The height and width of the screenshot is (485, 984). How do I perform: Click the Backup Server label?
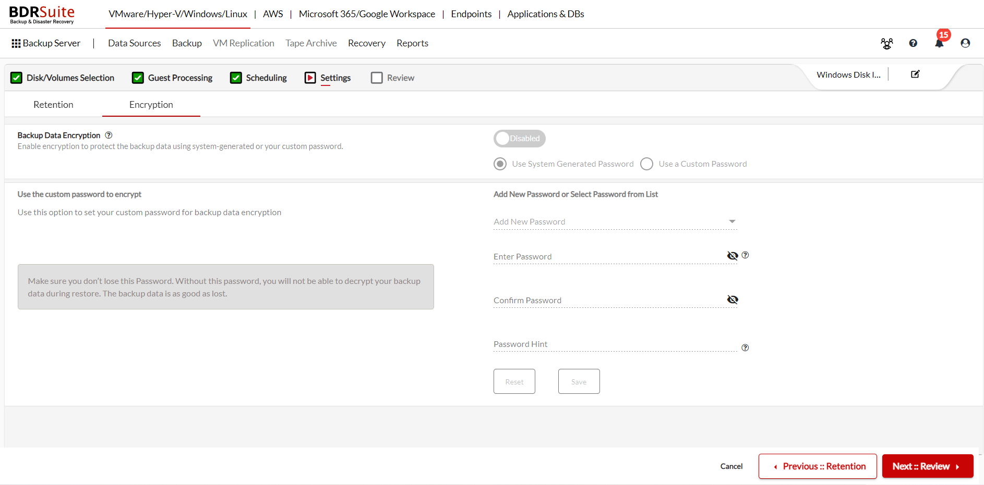pyautogui.click(x=52, y=43)
